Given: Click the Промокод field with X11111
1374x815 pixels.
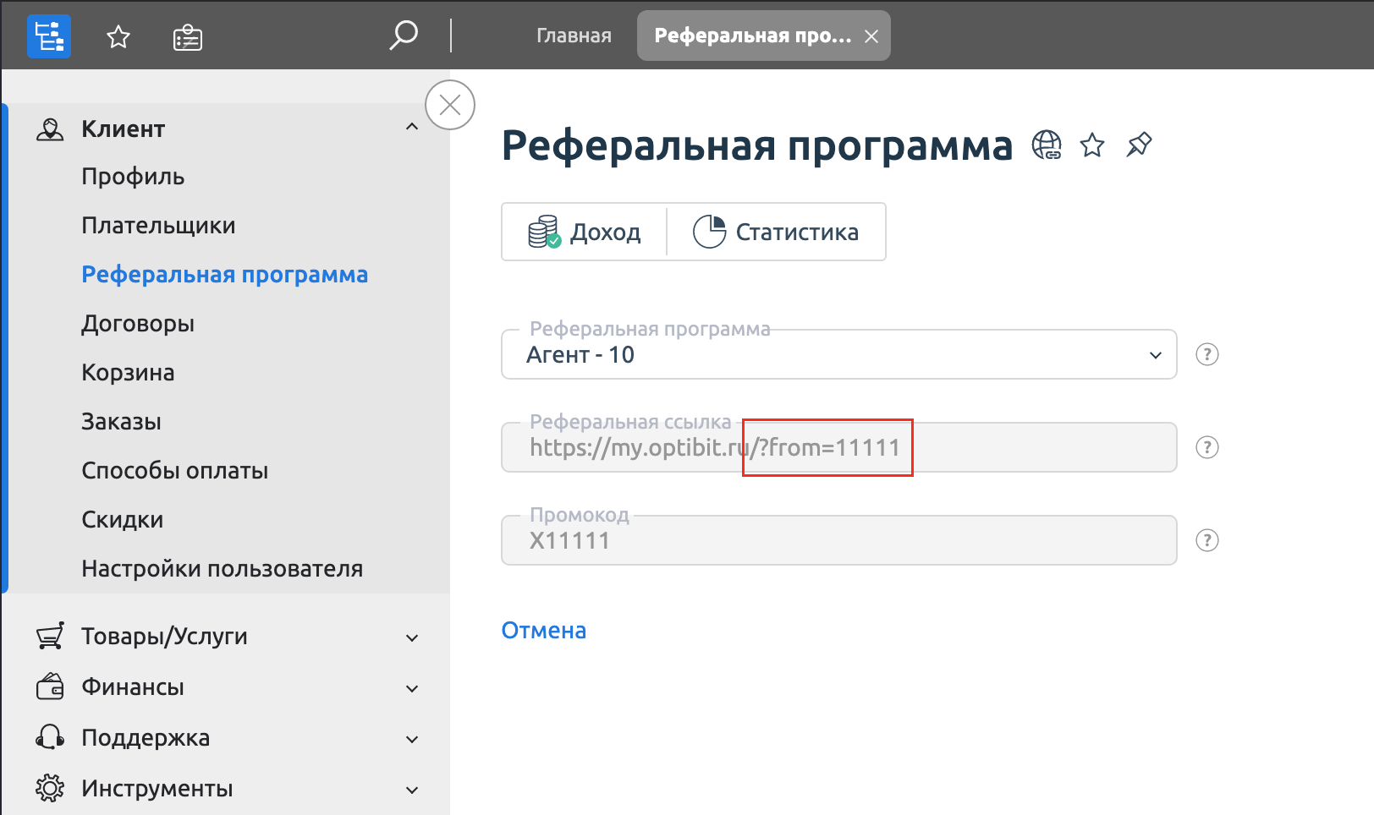Looking at the screenshot, I should pos(839,540).
